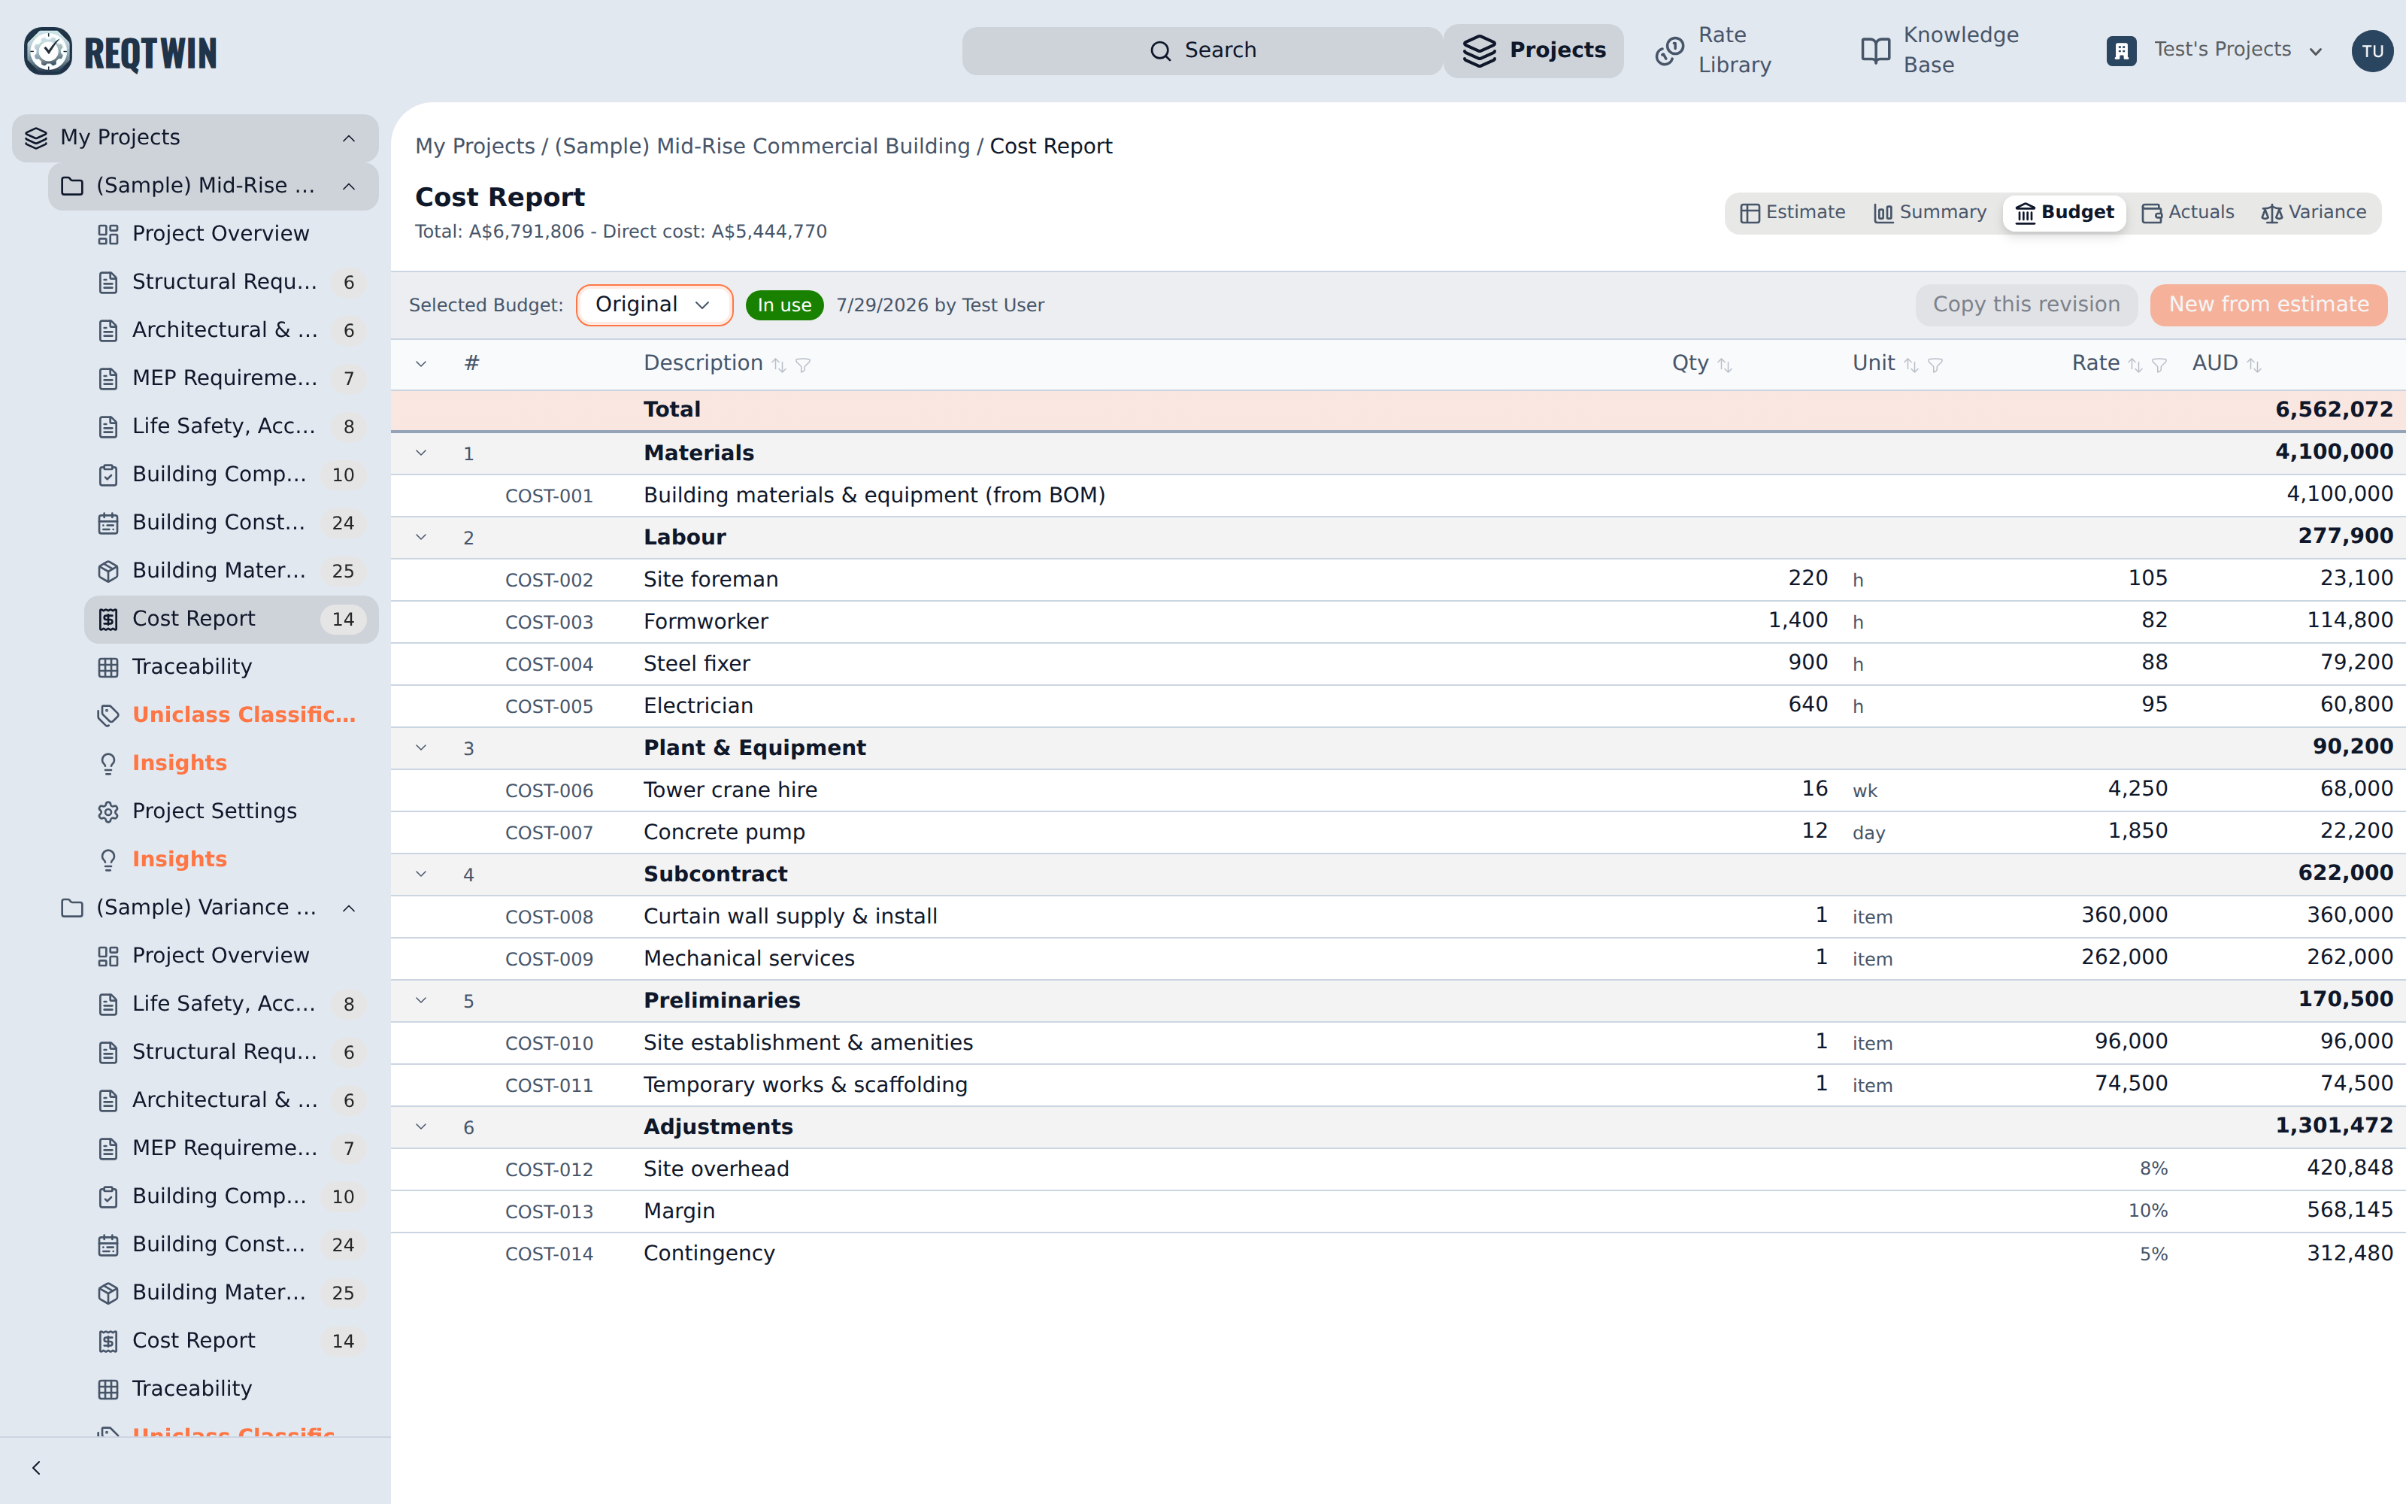Image resolution: width=2406 pixels, height=1504 pixels.
Task: Select the COST-003 Formworker row
Action: pos(1398,622)
